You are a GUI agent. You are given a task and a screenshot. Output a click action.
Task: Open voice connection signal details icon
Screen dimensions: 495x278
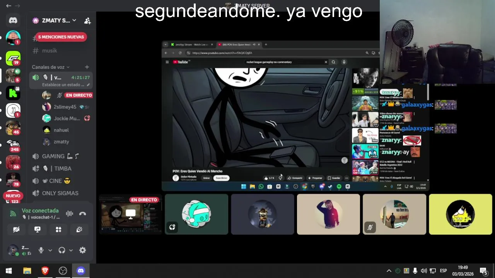click(x=13, y=214)
